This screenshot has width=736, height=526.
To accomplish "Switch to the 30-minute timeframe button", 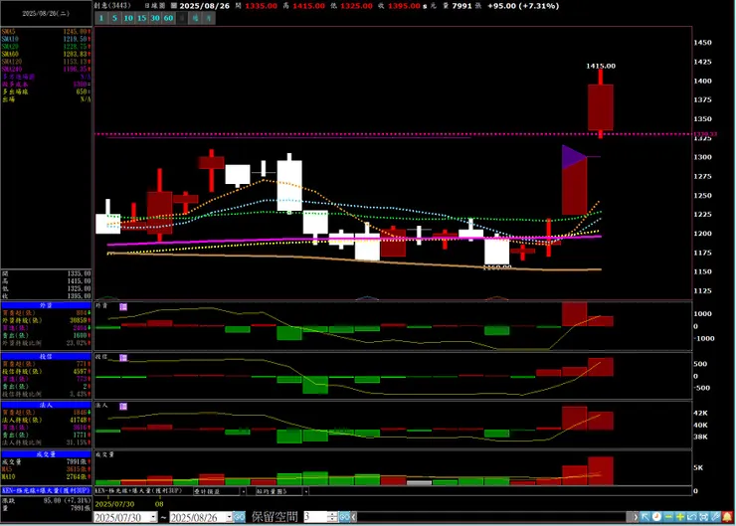I will pyautogui.click(x=155, y=18).
